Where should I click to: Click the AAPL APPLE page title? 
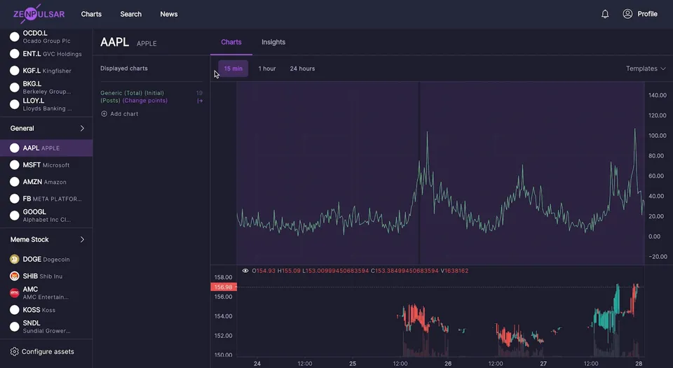coord(128,42)
